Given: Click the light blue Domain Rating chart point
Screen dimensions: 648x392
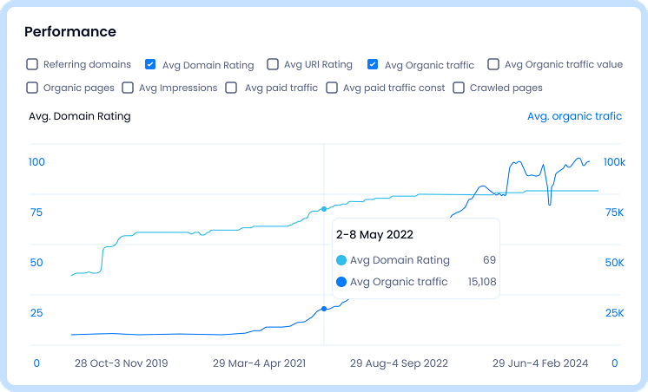Looking at the screenshot, I should 324,209.
